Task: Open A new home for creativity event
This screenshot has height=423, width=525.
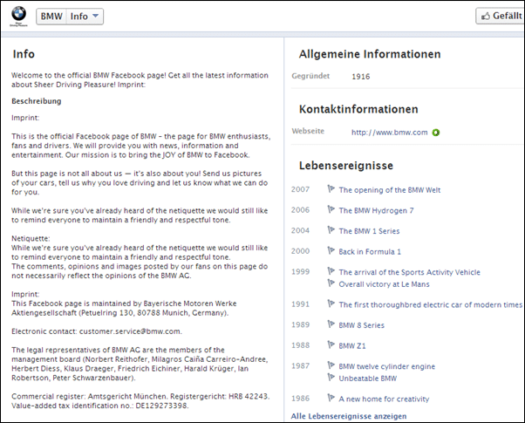Action: coord(384,399)
